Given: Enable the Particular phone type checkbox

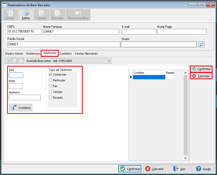Looking at the screenshot, I should pyautogui.click(x=50, y=80).
